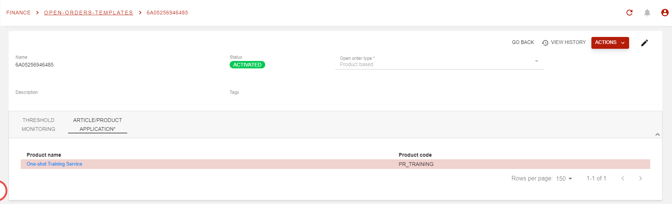Click the Activated status badge

coord(247,65)
